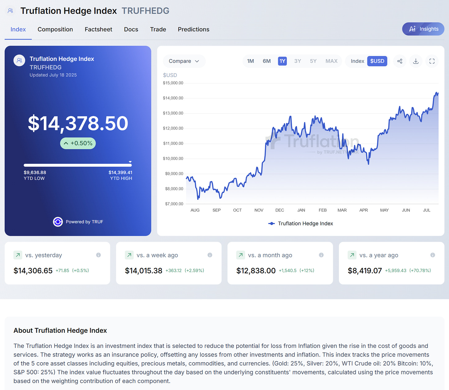Click the Truflation Hedge Index legend label
Screen dimensions: 449x390
pyautogui.click(x=306, y=223)
